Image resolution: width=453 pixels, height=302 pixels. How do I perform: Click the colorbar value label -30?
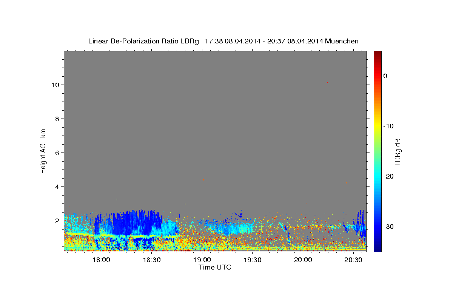tap(389, 226)
